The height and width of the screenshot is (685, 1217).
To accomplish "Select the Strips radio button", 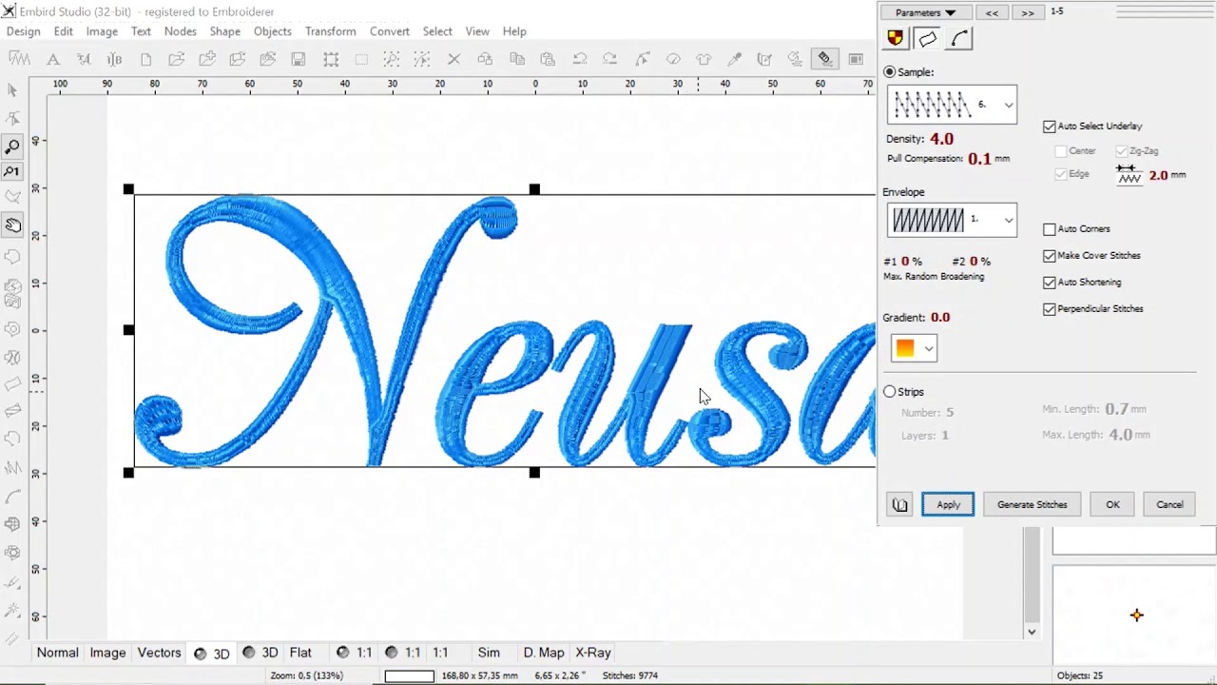I will point(889,392).
